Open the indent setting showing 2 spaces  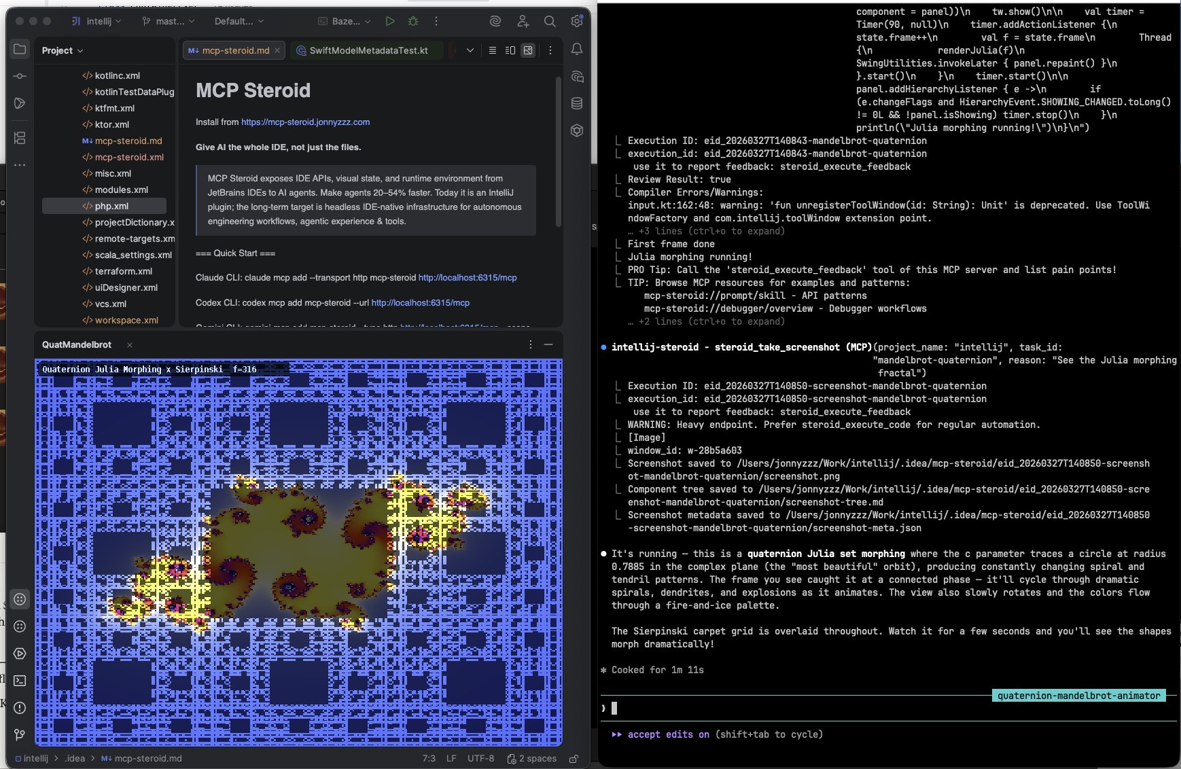point(532,758)
